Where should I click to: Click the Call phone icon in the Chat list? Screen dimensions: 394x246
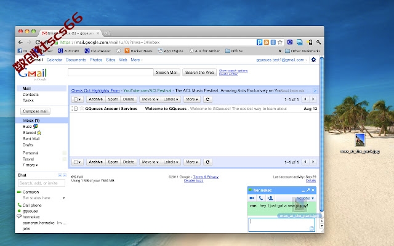(x=19, y=205)
